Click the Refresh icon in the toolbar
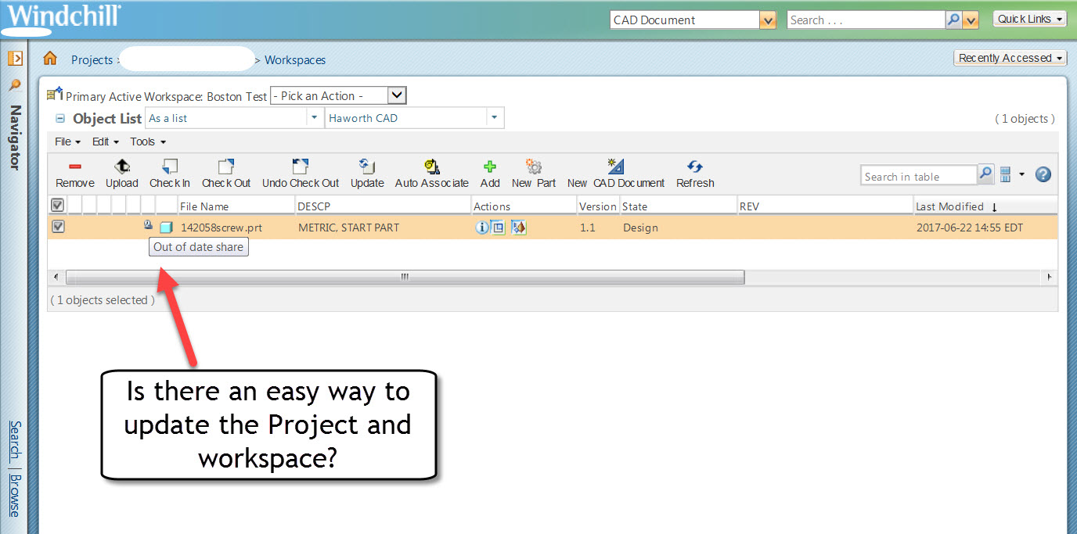1077x534 pixels. 694,172
